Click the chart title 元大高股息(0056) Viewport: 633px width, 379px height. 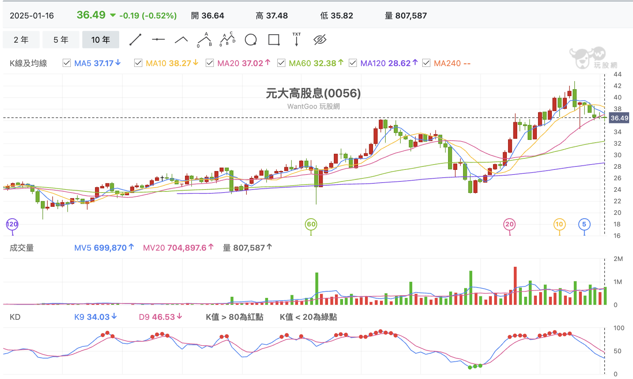pyautogui.click(x=313, y=93)
